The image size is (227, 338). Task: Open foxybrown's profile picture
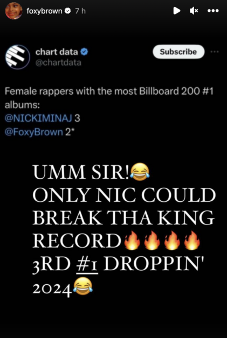pos(14,11)
